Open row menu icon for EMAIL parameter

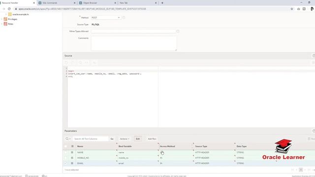[72, 163]
